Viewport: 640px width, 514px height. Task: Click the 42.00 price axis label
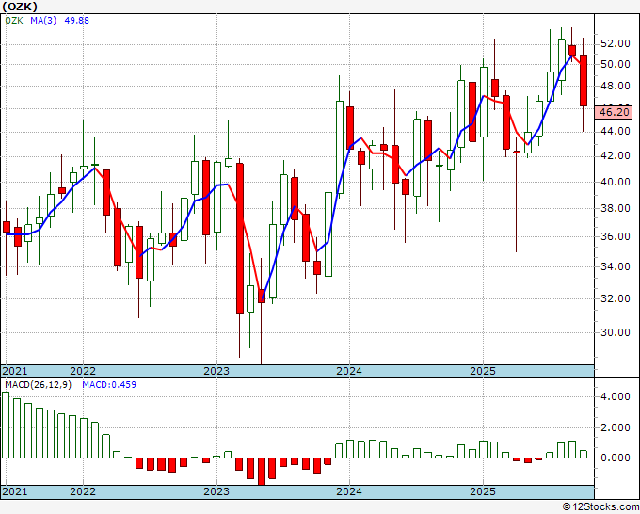pyautogui.click(x=615, y=155)
